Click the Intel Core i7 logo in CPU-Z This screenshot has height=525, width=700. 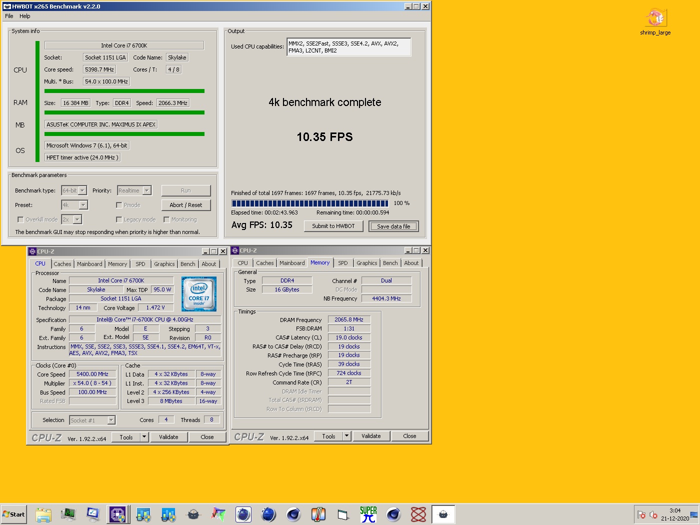coord(199,294)
